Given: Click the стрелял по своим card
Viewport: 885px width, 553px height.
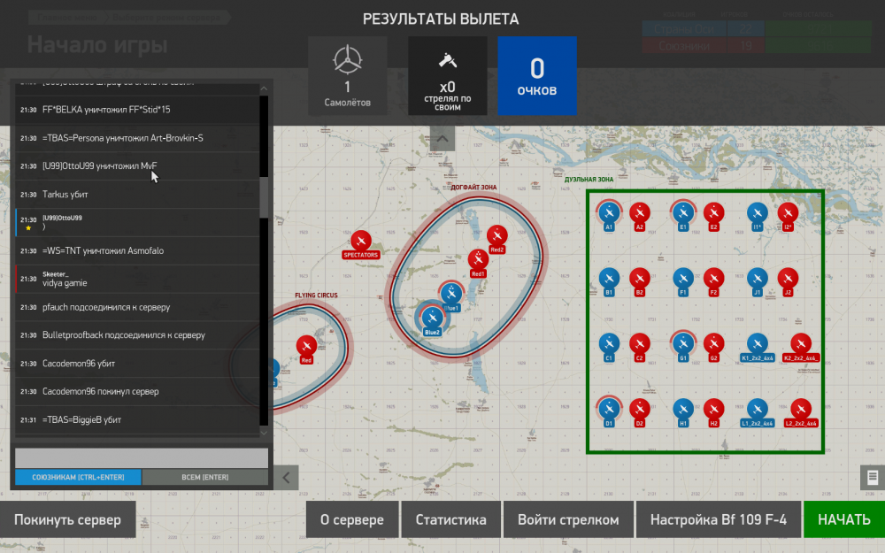Looking at the screenshot, I should point(448,76).
